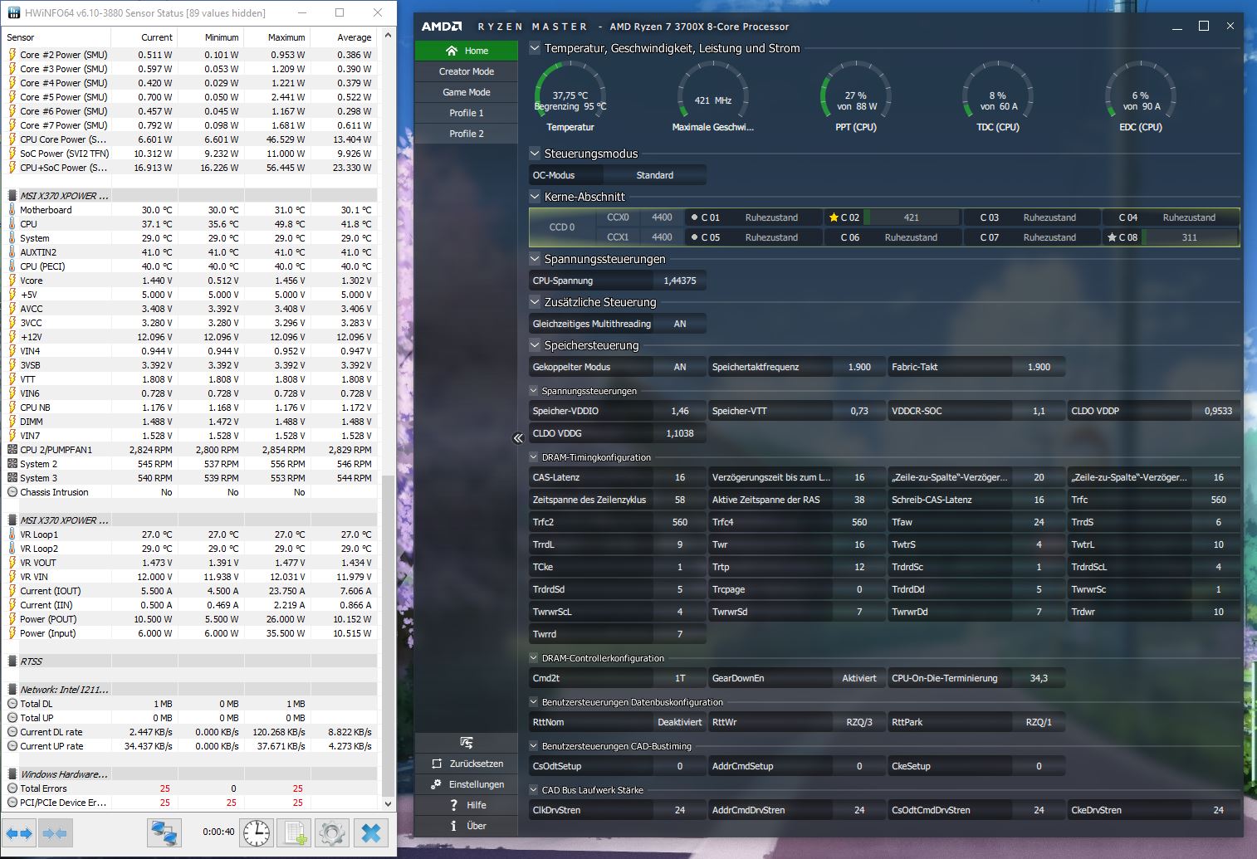Viewport: 1257px width, 859px height.
Task: Open Profile 2
Action: [x=467, y=134]
